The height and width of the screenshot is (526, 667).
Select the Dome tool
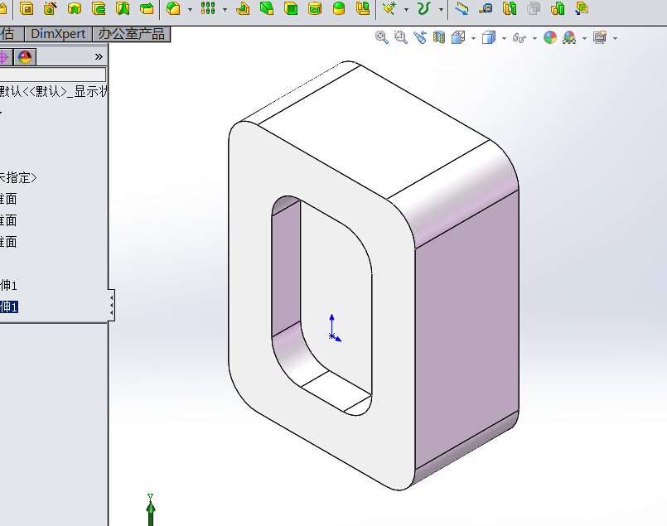pos(339,8)
